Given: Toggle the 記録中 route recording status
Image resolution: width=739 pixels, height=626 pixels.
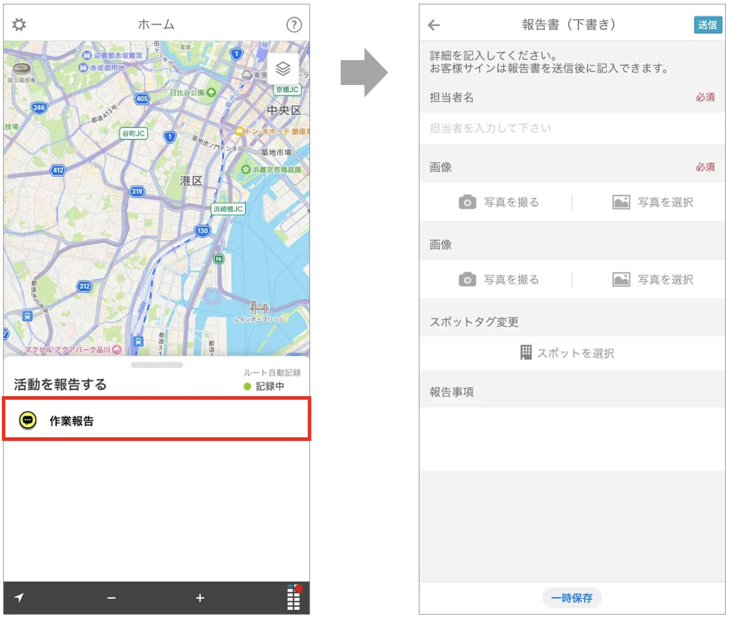Looking at the screenshot, I should [x=264, y=386].
